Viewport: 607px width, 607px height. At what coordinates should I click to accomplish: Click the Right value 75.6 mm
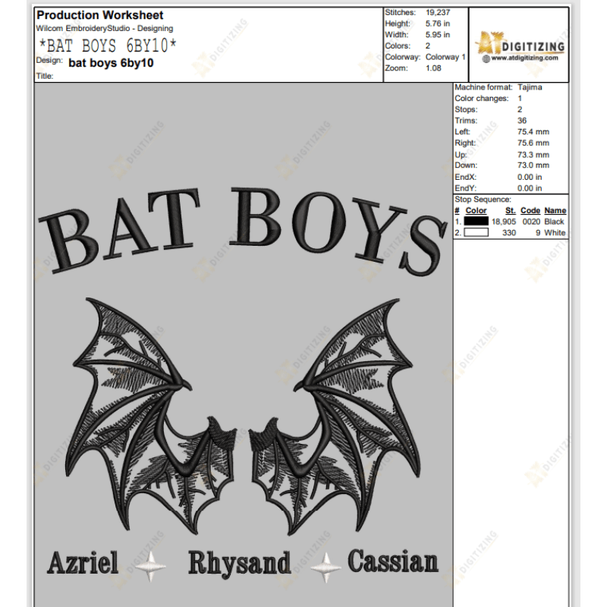[x=533, y=143]
